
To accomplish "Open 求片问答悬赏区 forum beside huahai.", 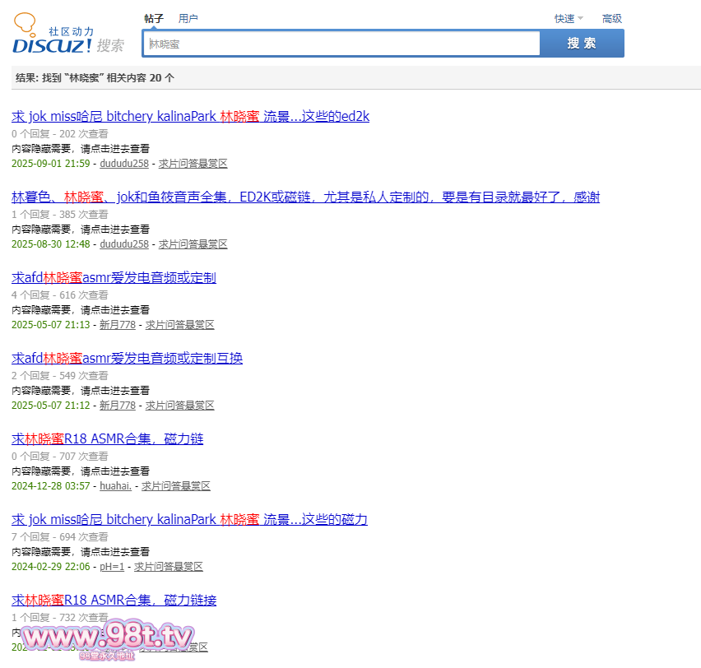I will tap(175, 486).
